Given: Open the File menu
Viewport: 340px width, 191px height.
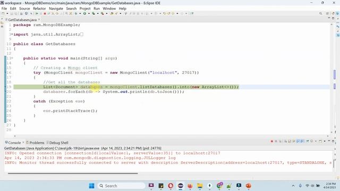Looking at the screenshot, I should click(x=4, y=8).
